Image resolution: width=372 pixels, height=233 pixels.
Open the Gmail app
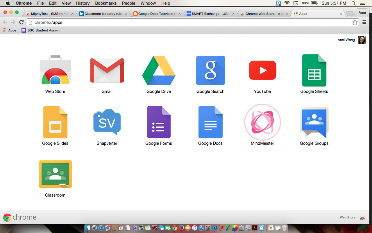coord(107,70)
